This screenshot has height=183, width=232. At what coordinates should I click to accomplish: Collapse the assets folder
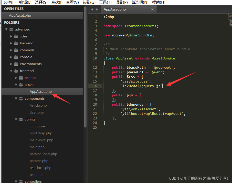[16, 85]
